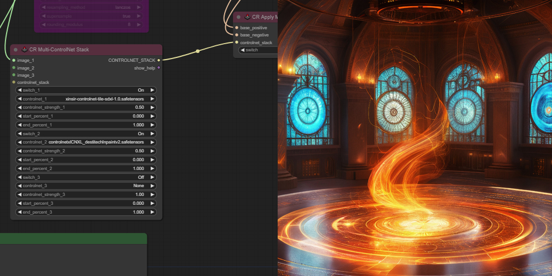Select the CR Multi-ControlNet Stack title bar
The height and width of the screenshot is (276, 552).
[86, 50]
